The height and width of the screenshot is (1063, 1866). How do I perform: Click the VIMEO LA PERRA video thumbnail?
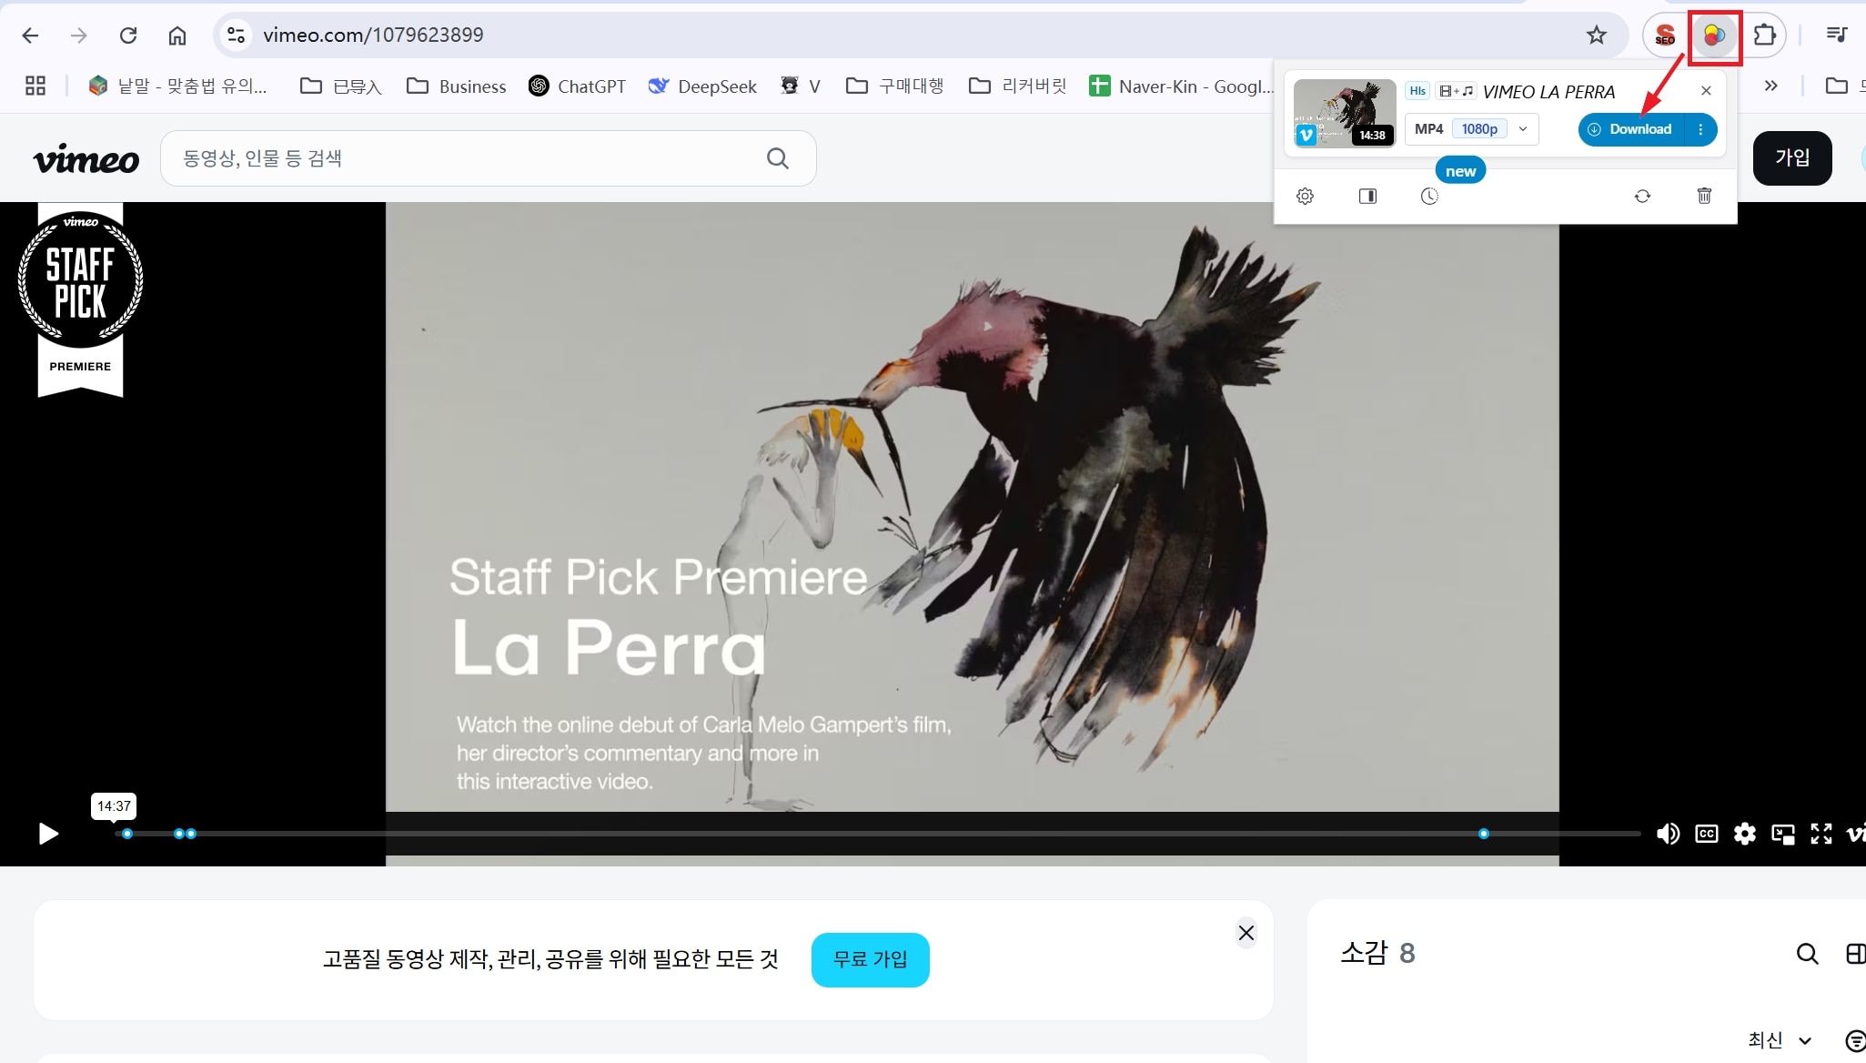[x=1345, y=113]
